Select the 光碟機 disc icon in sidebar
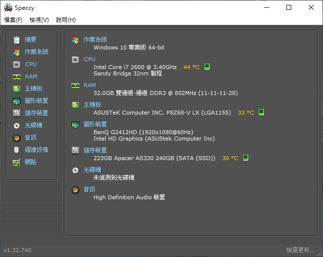 point(17,125)
